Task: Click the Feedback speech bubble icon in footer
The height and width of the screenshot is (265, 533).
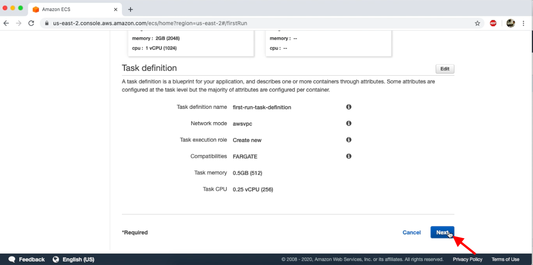Action: click(x=12, y=259)
